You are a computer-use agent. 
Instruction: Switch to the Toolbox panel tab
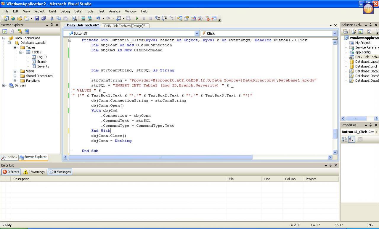(9, 157)
